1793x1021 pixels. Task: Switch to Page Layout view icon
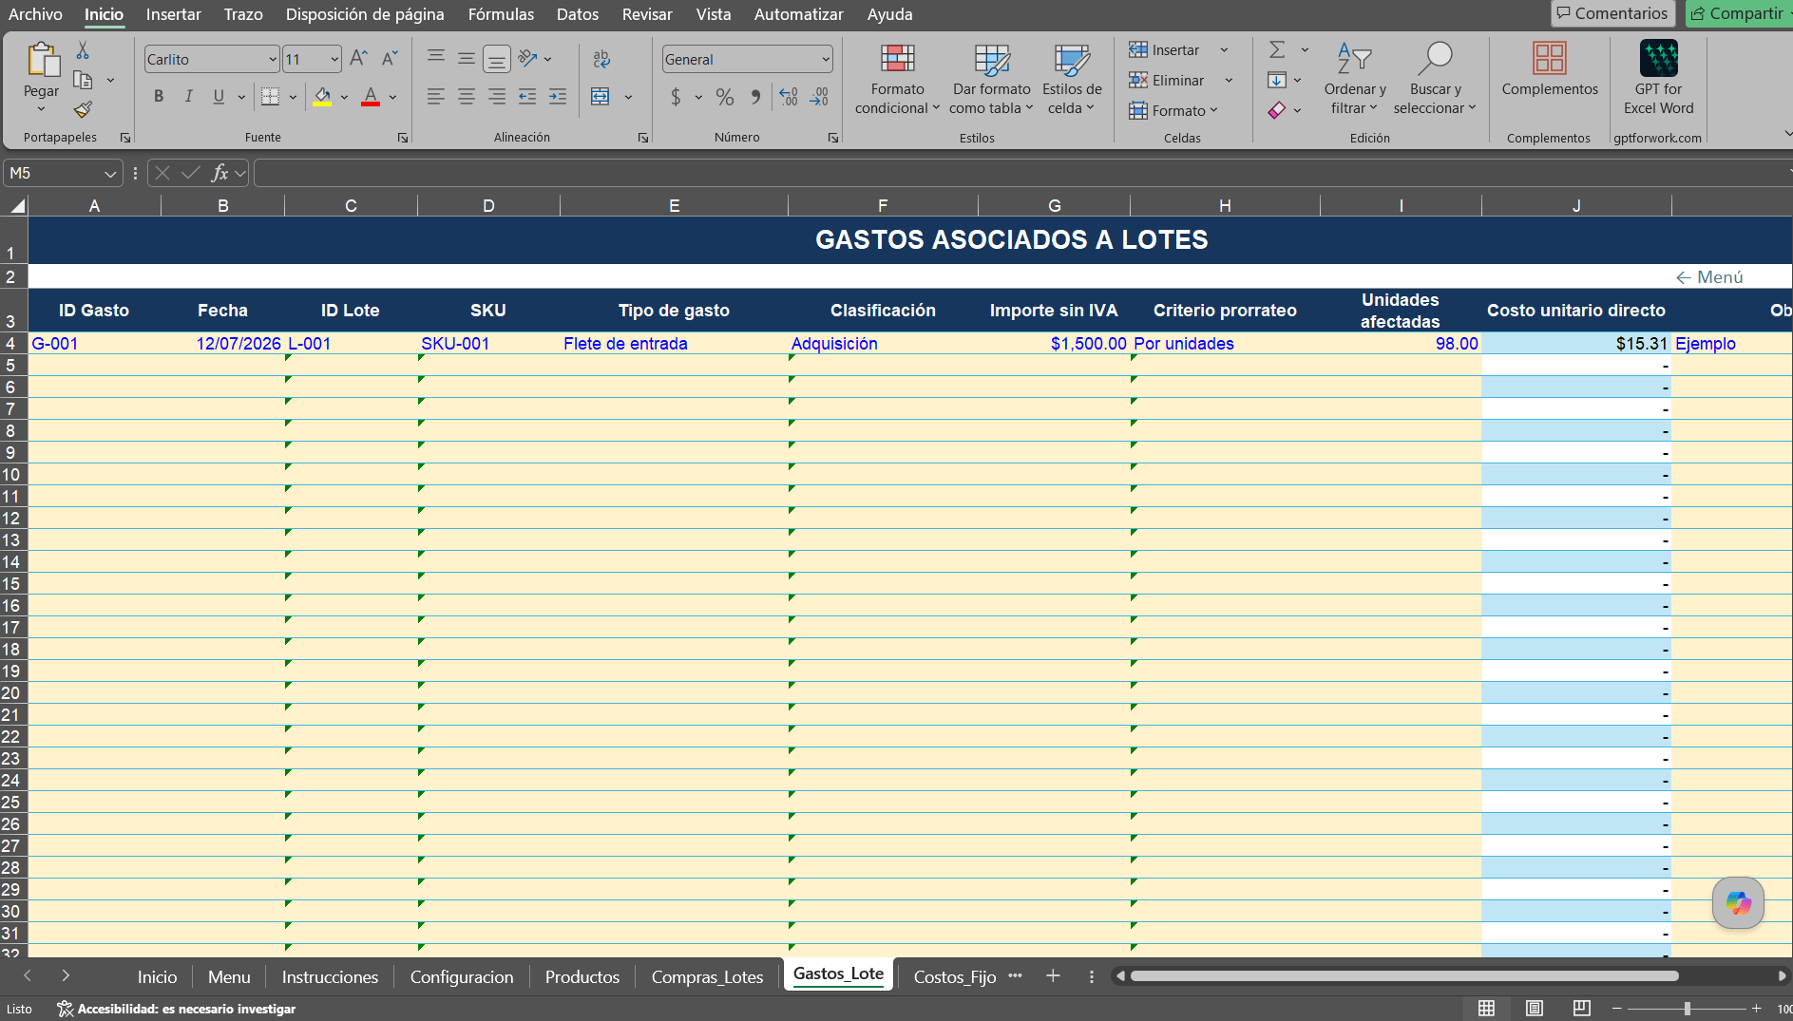(1535, 1008)
